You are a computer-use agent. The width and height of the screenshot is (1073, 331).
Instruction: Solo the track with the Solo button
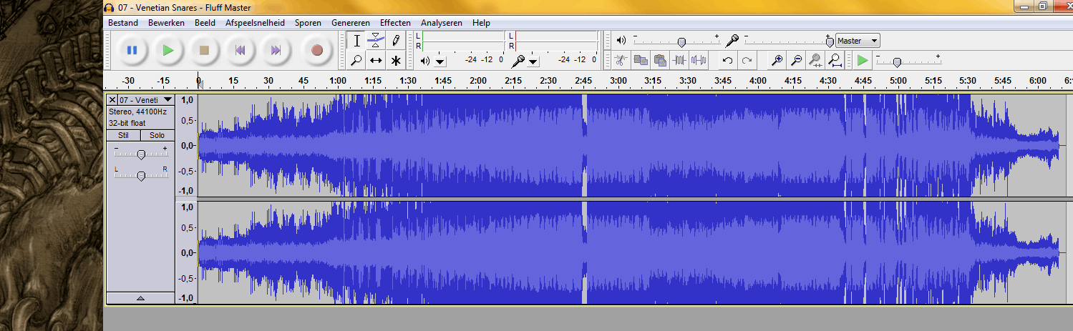point(157,135)
